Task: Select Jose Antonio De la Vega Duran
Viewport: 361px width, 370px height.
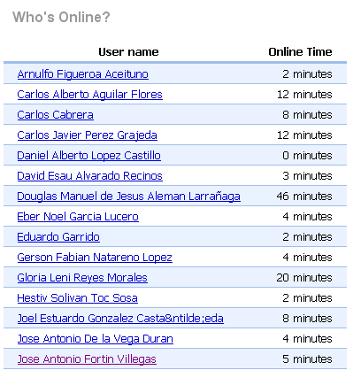Action: point(95,339)
